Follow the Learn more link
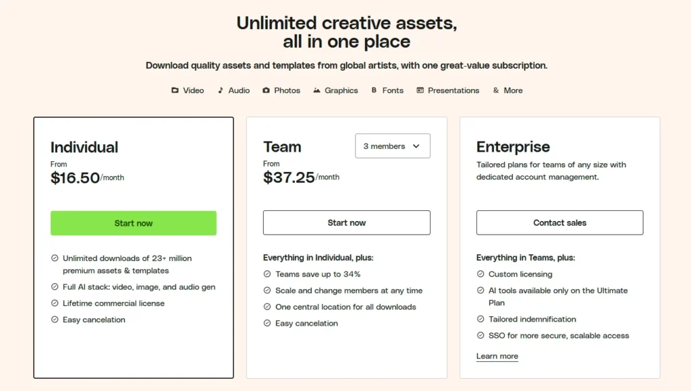 497,356
